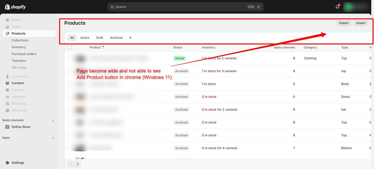Click the Shopify logo
This screenshot has width=374, height=169.
click(x=15, y=7)
